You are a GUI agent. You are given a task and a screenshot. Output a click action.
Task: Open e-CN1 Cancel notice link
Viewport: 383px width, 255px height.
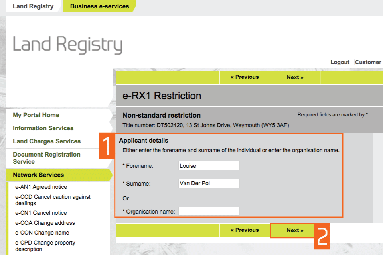(x=41, y=213)
